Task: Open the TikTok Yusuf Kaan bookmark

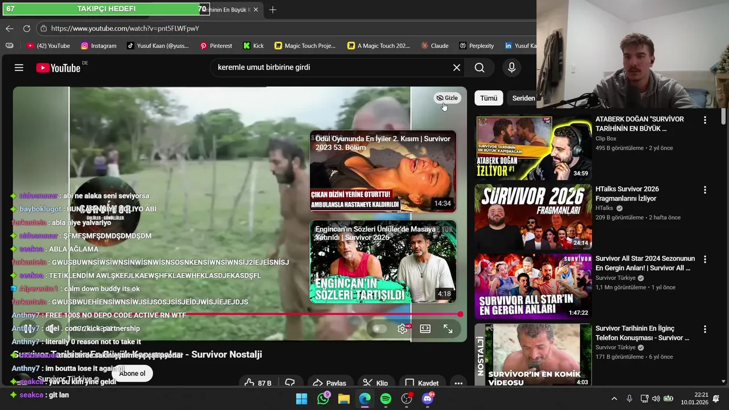Action: click(x=158, y=46)
